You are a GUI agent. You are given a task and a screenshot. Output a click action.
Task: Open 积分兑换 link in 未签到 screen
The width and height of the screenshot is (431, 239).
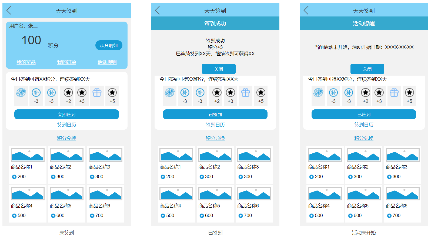pos(66,138)
